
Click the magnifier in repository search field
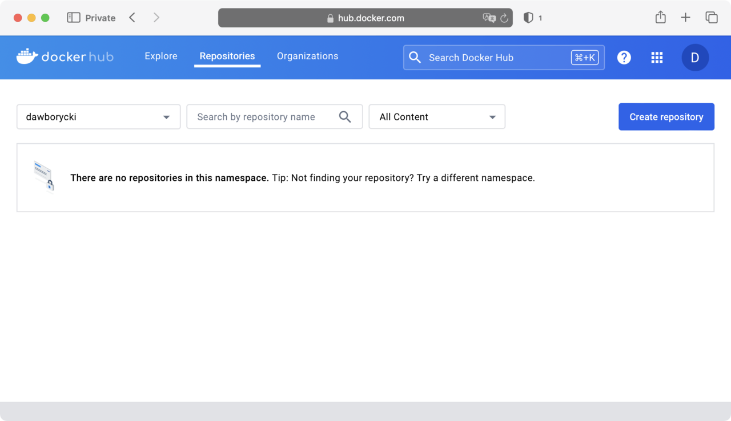point(345,117)
